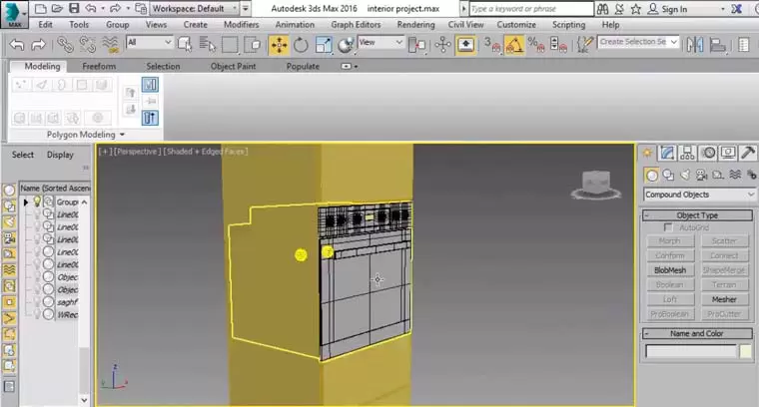Click the object color swatch
Screen dimensions: 759x407
click(745, 351)
